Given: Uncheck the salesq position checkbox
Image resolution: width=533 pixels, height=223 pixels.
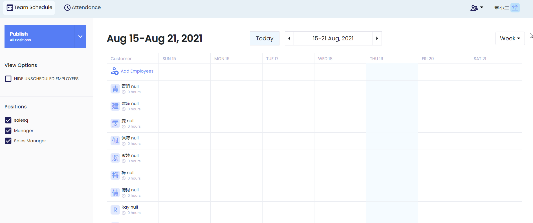Looking at the screenshot, I should (8, 120).
